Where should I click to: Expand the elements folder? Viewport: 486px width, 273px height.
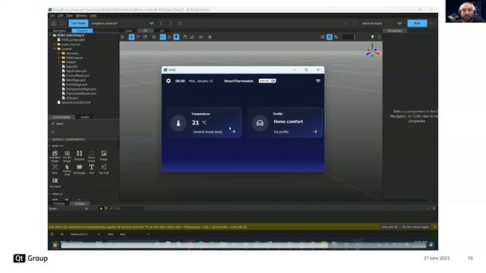click(59, 53)
